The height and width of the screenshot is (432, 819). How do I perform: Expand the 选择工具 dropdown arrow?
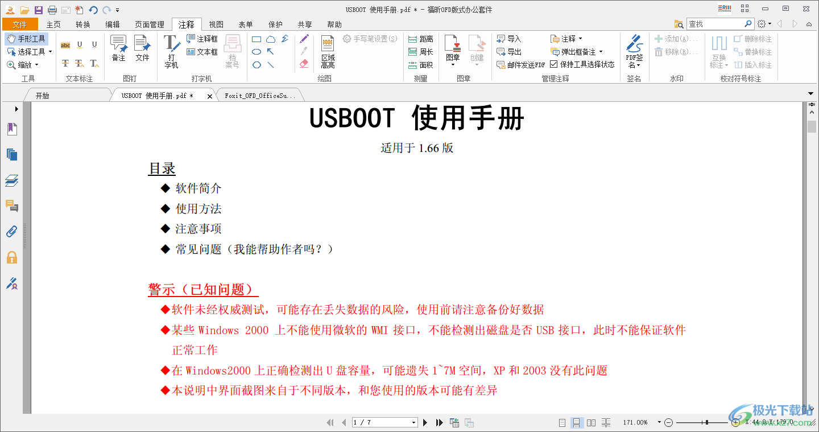50,52
